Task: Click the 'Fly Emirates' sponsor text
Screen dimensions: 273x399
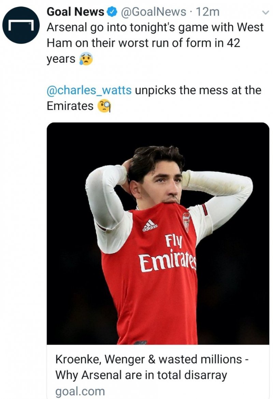Action: click(x=167, y=254)
